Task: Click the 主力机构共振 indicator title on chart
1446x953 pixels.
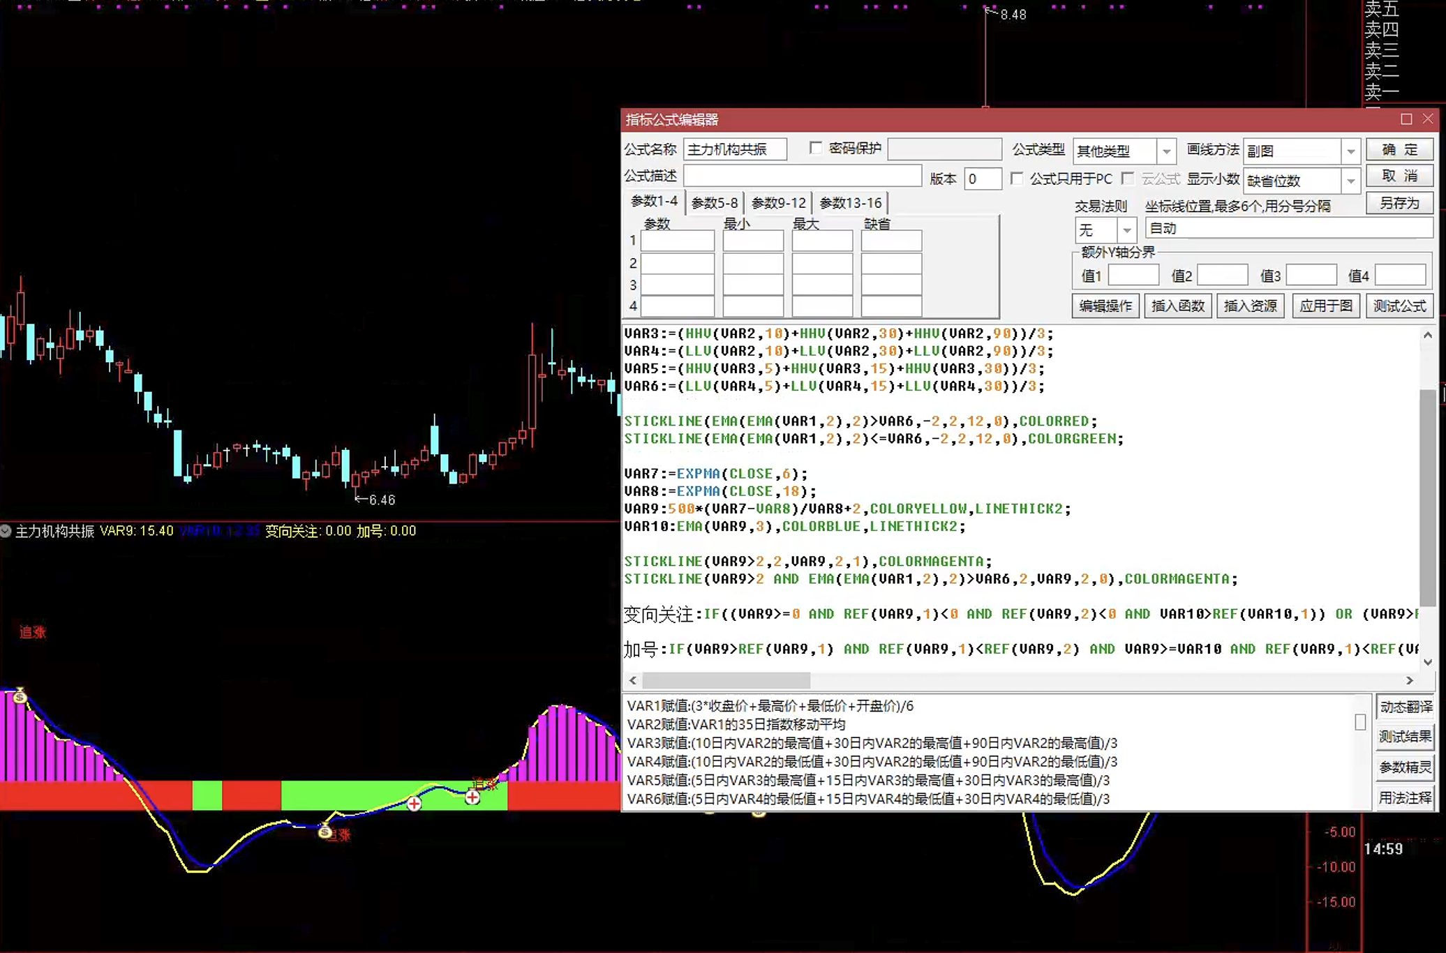Action: [54, 531]
